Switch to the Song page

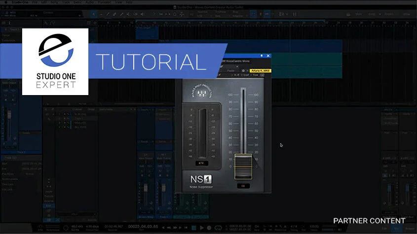coord(372,14)
